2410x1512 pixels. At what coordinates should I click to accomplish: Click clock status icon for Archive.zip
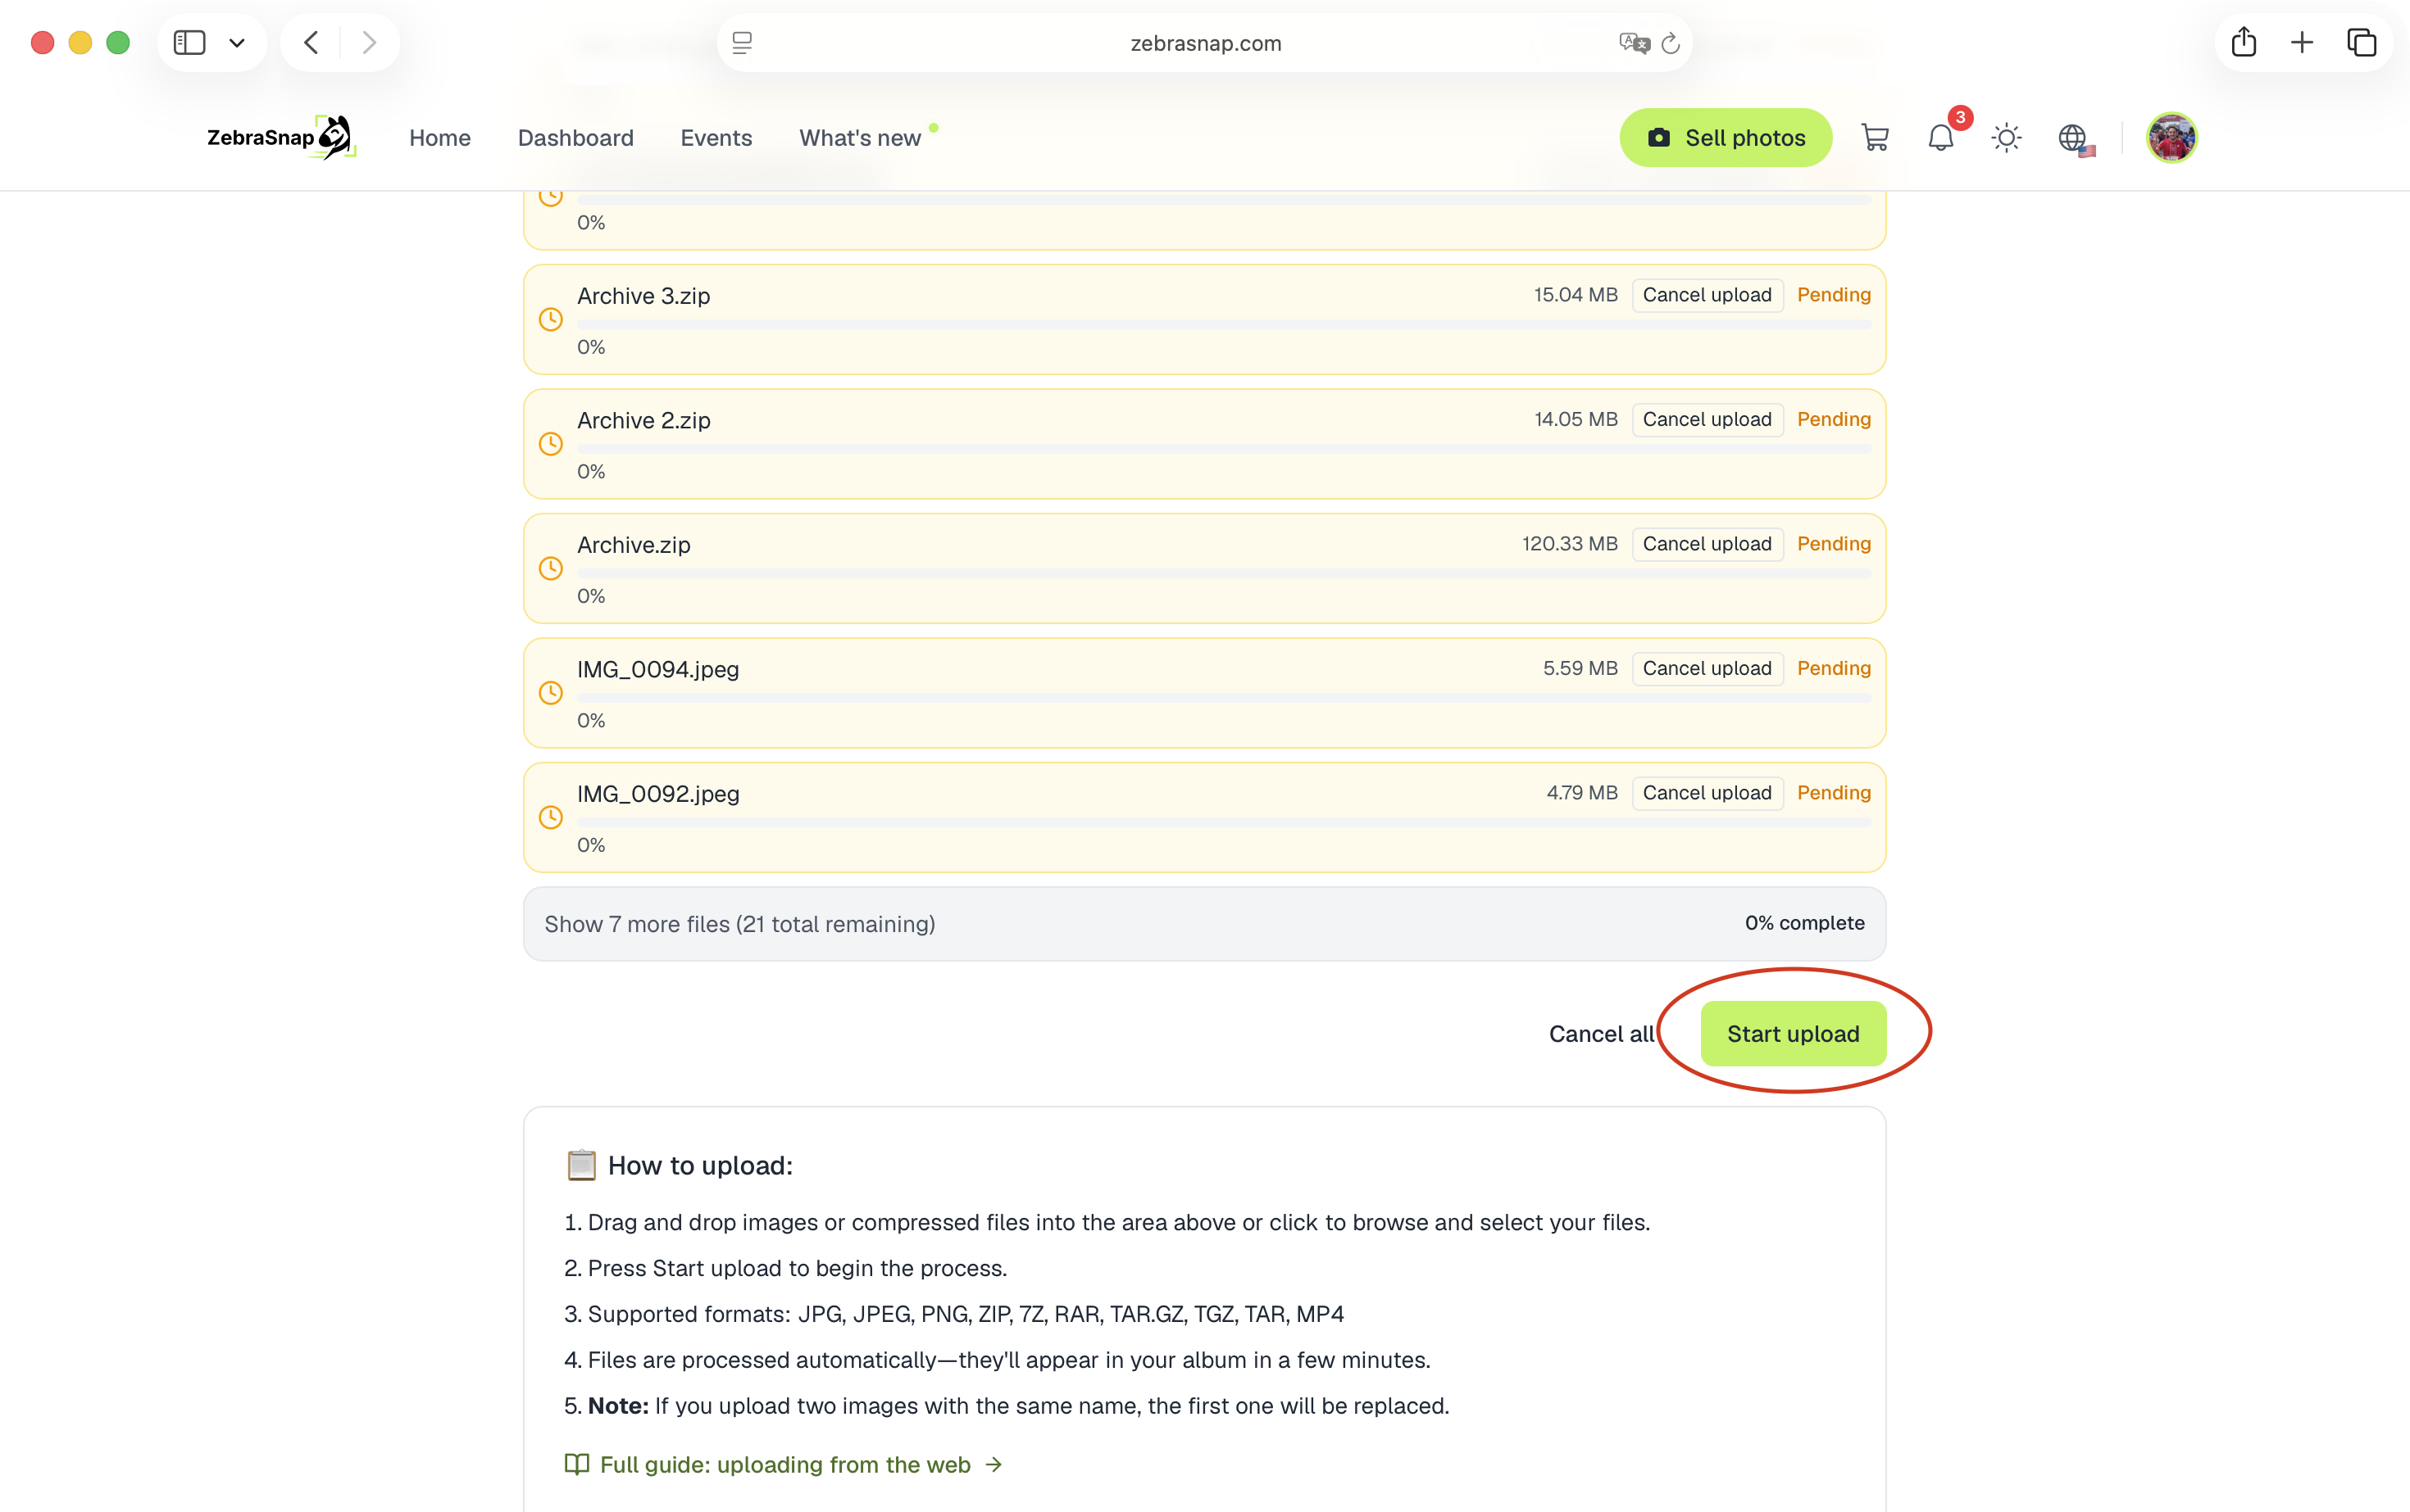(551, 569)
